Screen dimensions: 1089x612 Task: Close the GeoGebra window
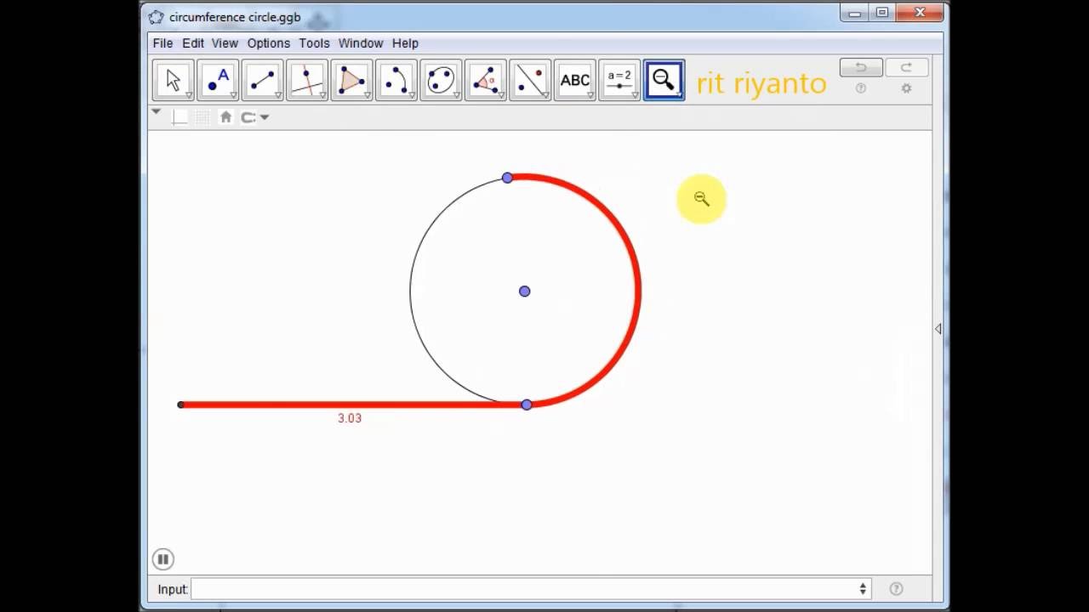click(x=921, y=13)
